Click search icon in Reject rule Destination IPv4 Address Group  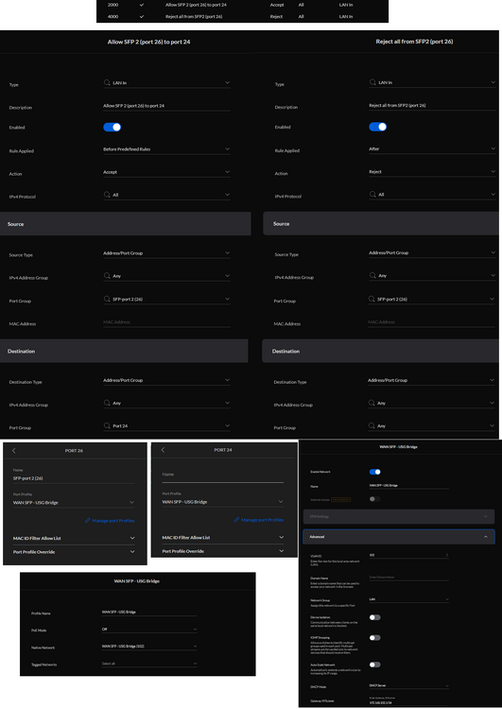(x=372, y=403)
